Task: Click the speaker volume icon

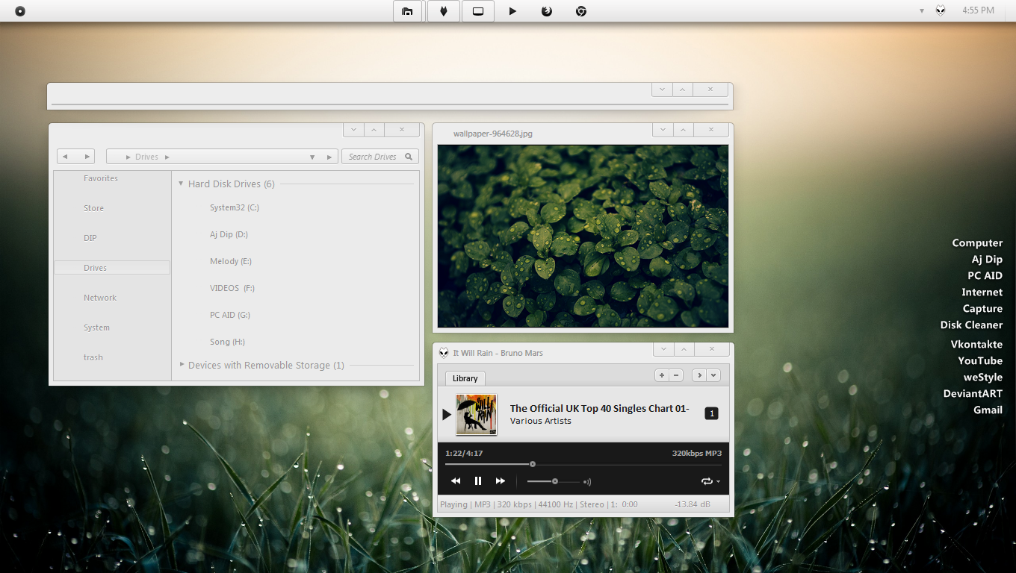Action: pyautogui.click(x=587, y=482)
